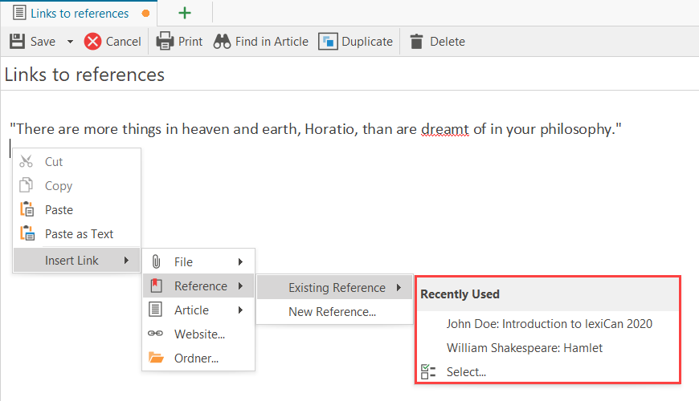
Task: Select Website... link option
Action: pos(199,334)
